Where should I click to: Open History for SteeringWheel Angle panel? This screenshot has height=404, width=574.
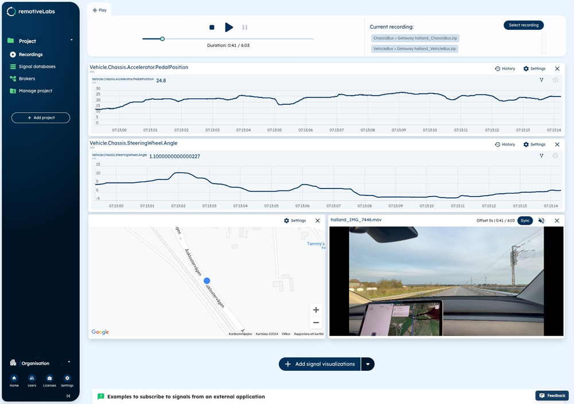505,144
